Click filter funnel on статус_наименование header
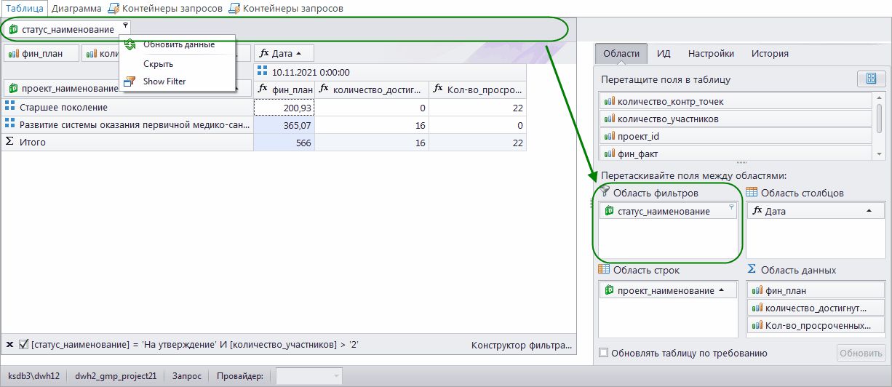Image resolution: width=892 pixels, height=387 pixels. (x=125, y=25)
